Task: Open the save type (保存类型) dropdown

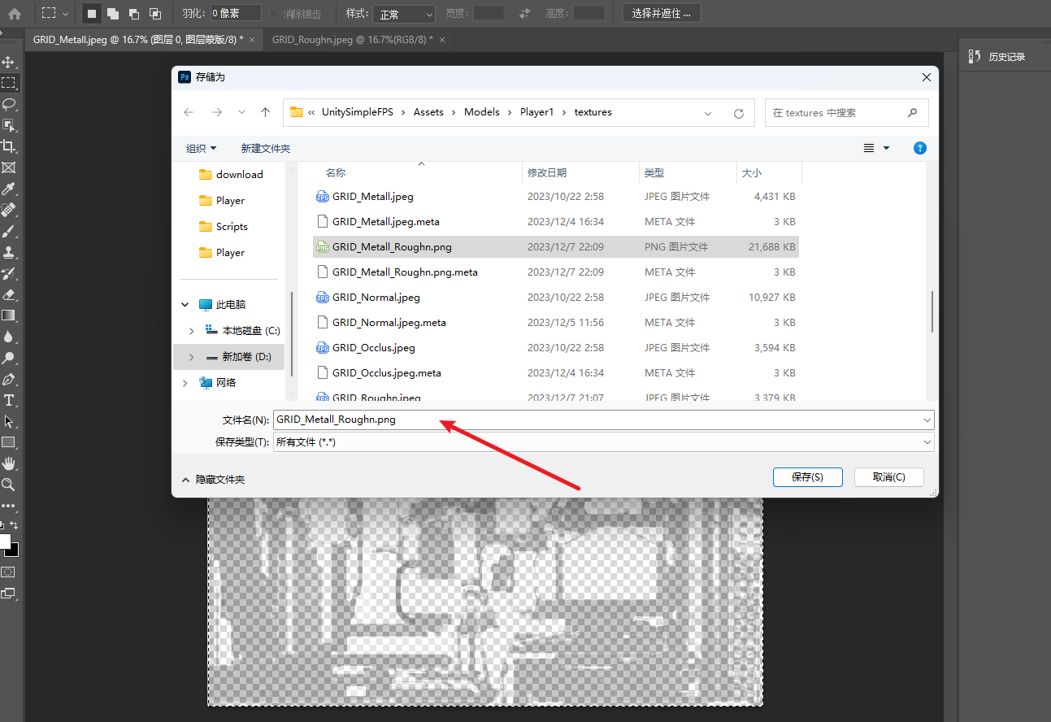Action: [604, 442]
